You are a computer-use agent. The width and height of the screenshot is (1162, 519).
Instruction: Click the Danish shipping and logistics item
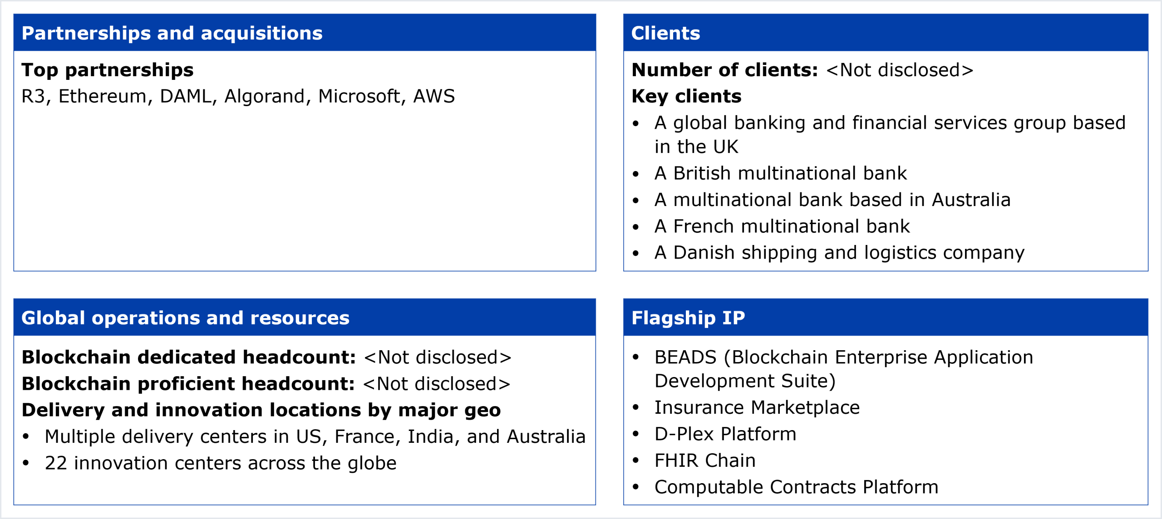[x=839, y=253]
